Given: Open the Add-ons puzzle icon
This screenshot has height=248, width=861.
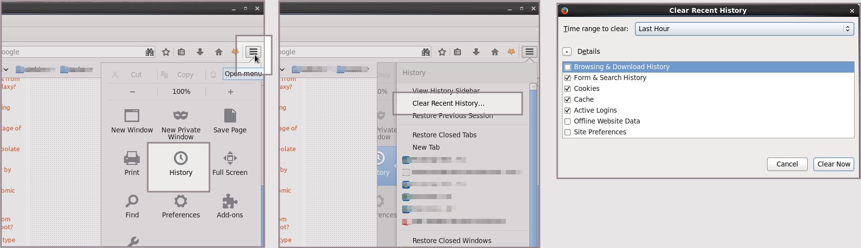Looking at the screenshot, I should point(230,201).
